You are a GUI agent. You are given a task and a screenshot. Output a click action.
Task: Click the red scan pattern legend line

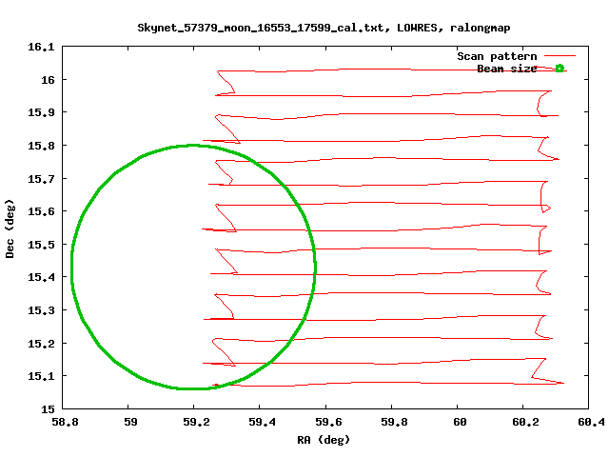[x=560, y=56]
